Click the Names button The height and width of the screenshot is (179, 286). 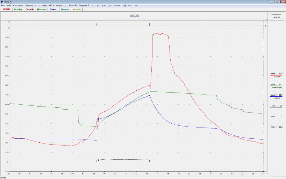click(x=65, y=10)
